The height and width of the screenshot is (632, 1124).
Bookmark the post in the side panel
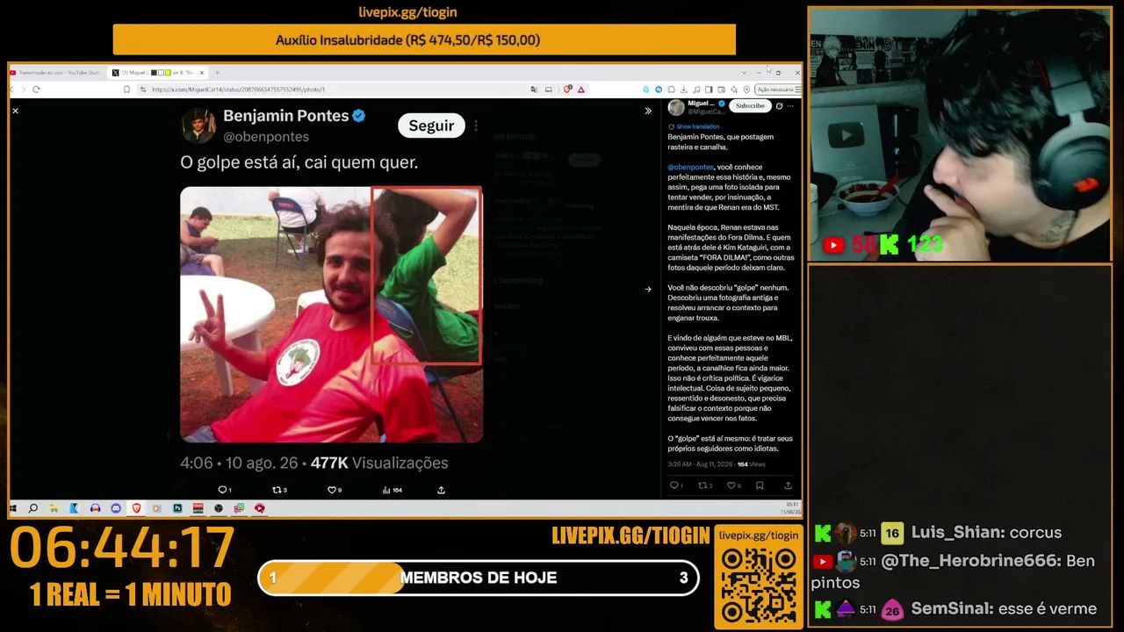(760, 485)
